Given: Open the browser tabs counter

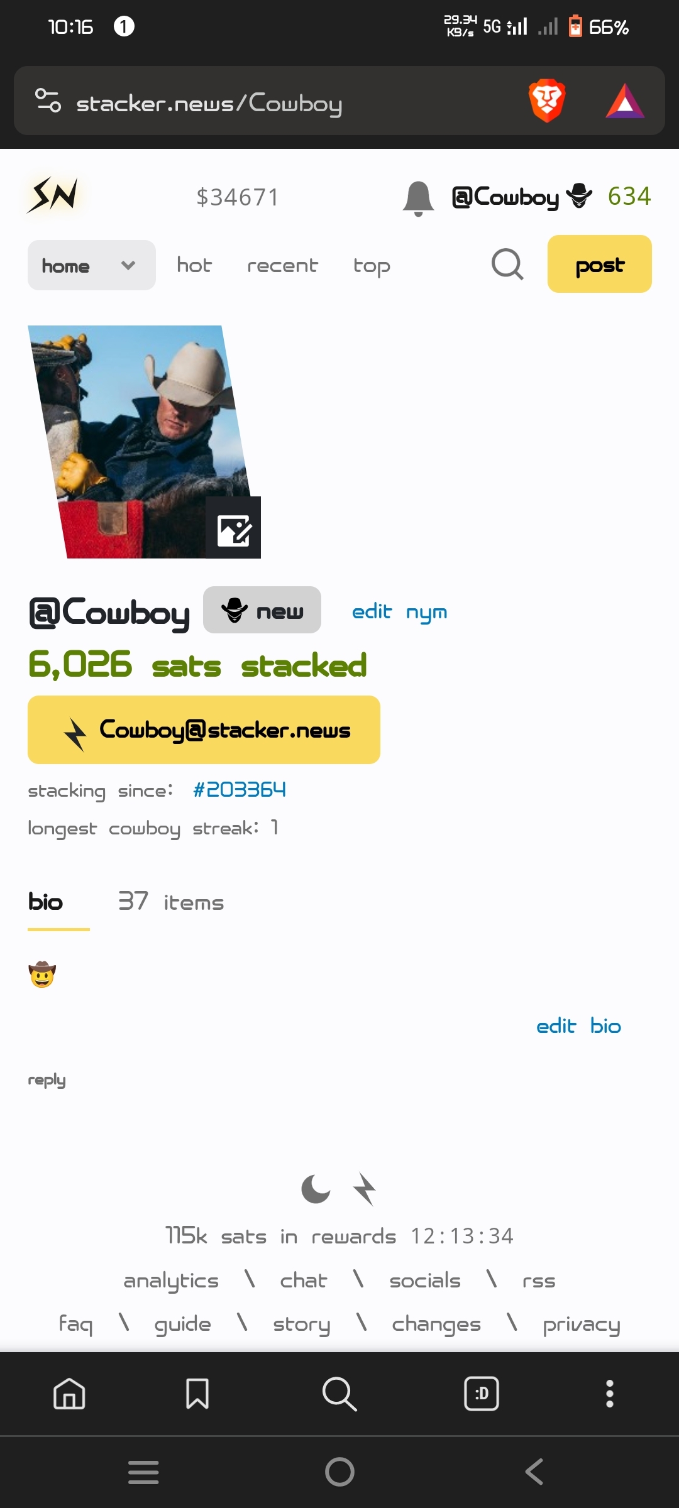Looking at the screenshot, I should 482,1394.
